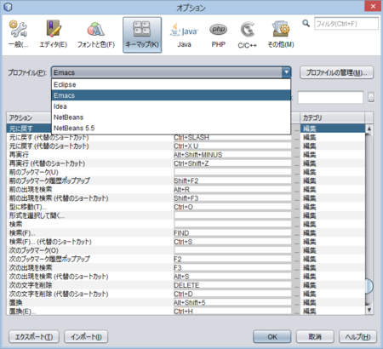
Task: Open the ... editor button in the Ctrl+SLASH row
Action: click(296, 137)
